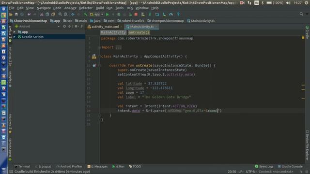Open the Edit menu
310x174 pixels.
pos(20,8)
